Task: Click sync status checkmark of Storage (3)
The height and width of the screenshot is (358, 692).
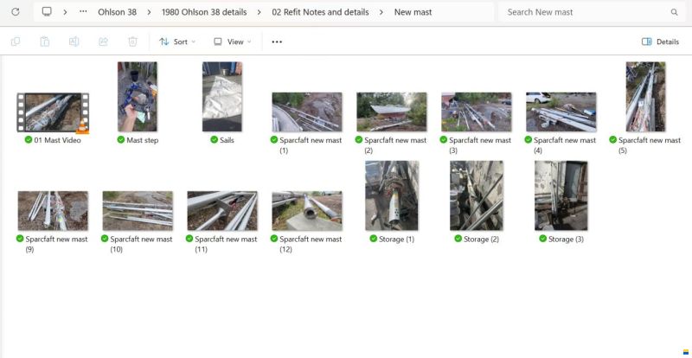Action: pos(543,239)
